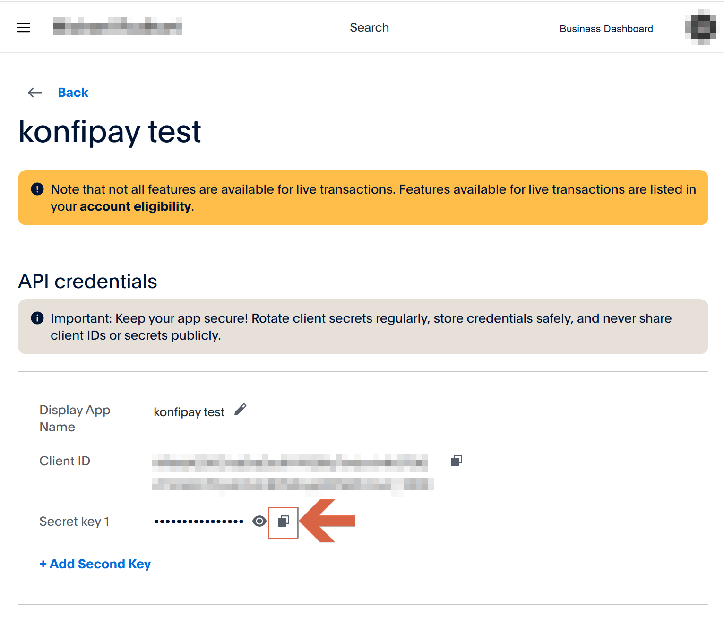The height and width of the screenshot is (625, 724).
Task: Edit the display app name with the pencil icon
Action: tap(241, 410)
